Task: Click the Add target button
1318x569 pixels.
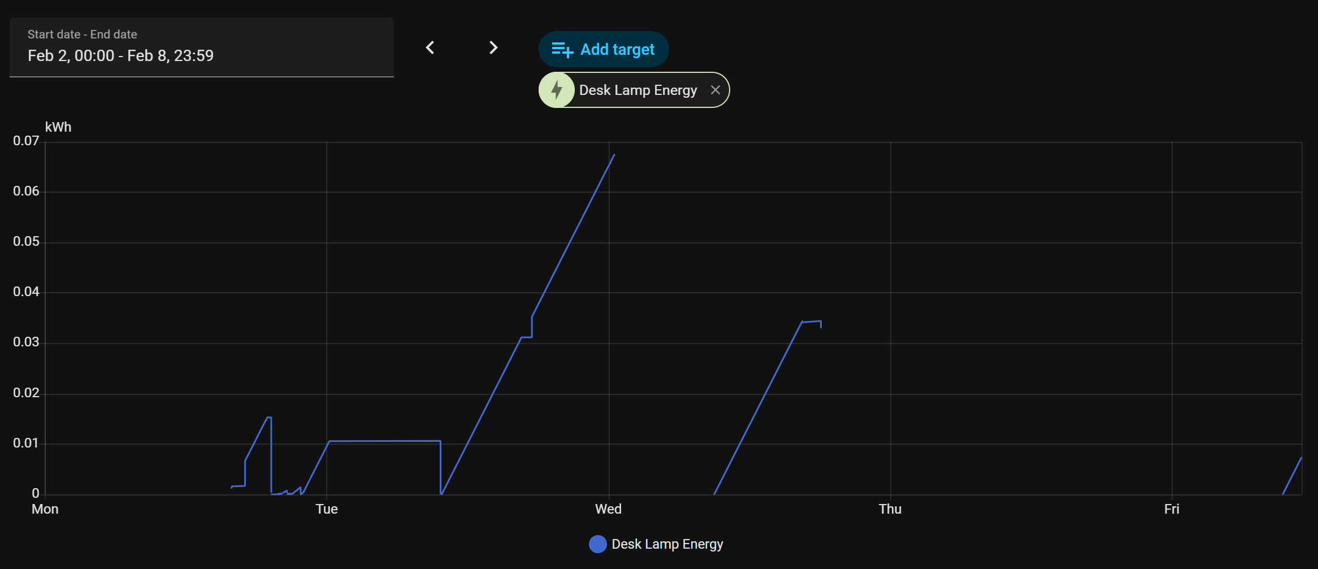Action: pos(604,50)
